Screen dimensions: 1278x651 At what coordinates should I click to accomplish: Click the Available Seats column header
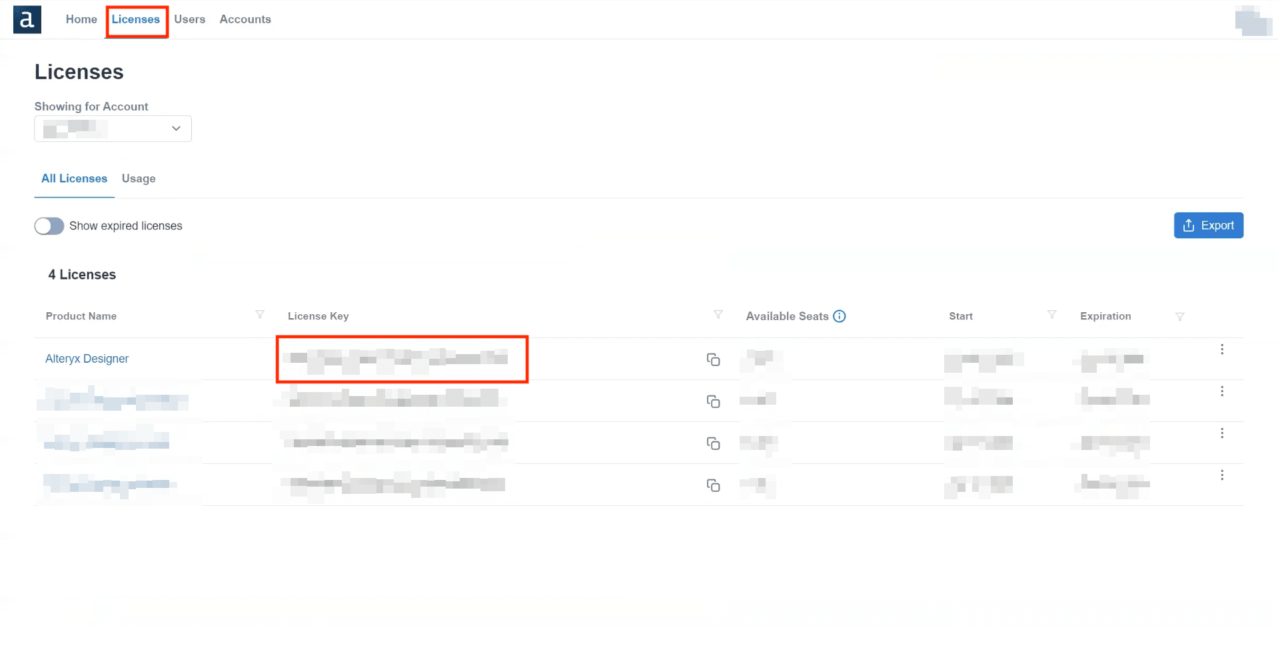click(x=788, y=316)
